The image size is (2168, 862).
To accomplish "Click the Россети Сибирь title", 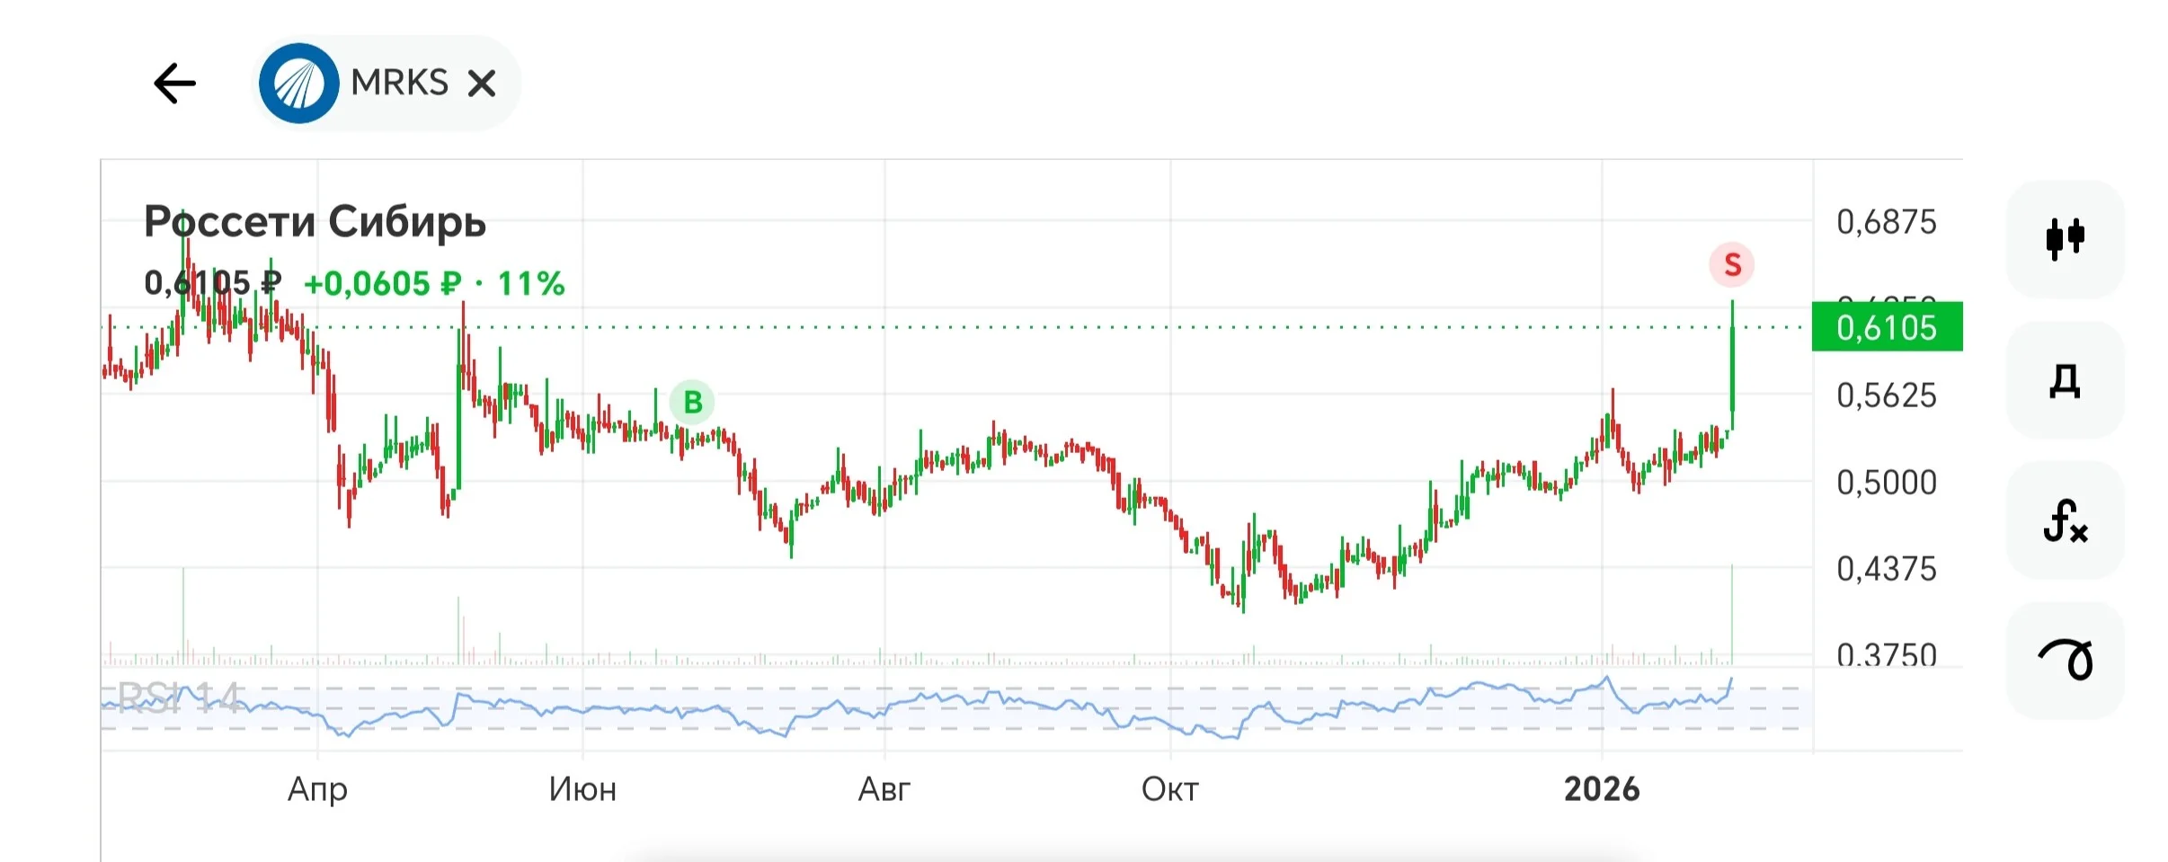I will point(315,221).
